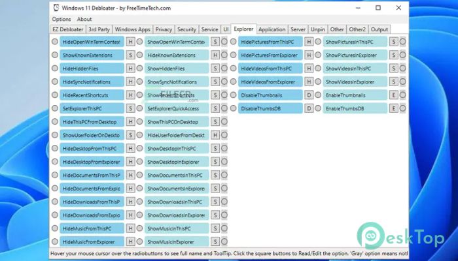458x261 pixels.
Task: Click S button next to ShowPicturesInThisPC
Action: click(x=393, y=42)
